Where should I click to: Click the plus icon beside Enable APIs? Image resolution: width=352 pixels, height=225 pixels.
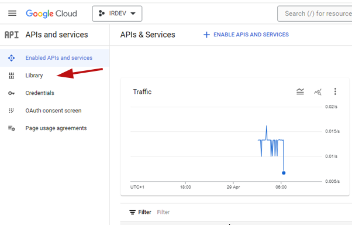click(x=206, y=35)
